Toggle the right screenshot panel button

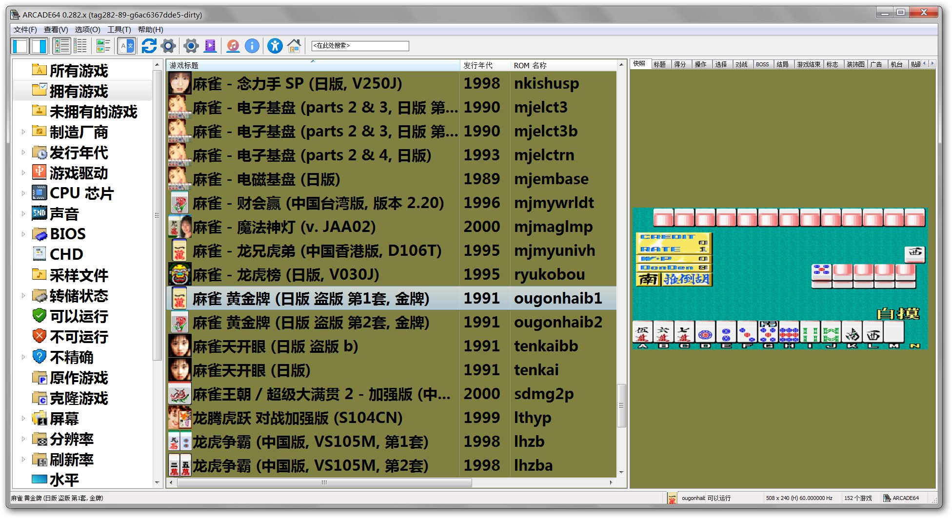[x=39, y=46]
